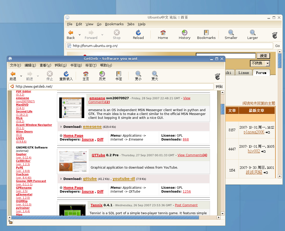Open Back history dropdown arrow in forum window

point(80,35)
